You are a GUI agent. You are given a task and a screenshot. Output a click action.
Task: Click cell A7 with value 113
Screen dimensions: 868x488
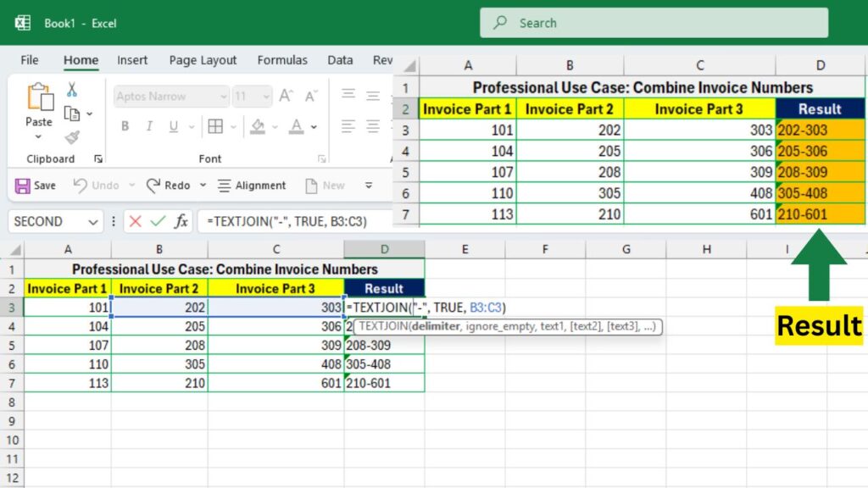68,383
